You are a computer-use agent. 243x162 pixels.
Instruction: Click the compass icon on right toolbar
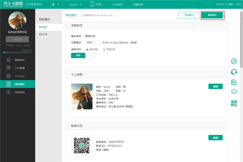point(234,61)
